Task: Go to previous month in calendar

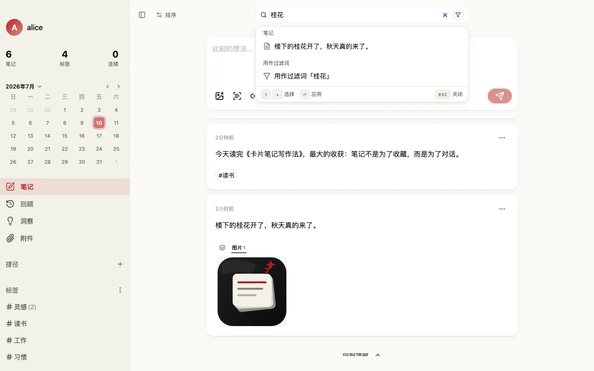Action: (108, 86)
